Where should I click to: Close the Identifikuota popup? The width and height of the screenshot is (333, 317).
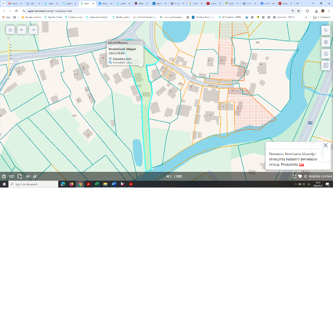(141, 43)
